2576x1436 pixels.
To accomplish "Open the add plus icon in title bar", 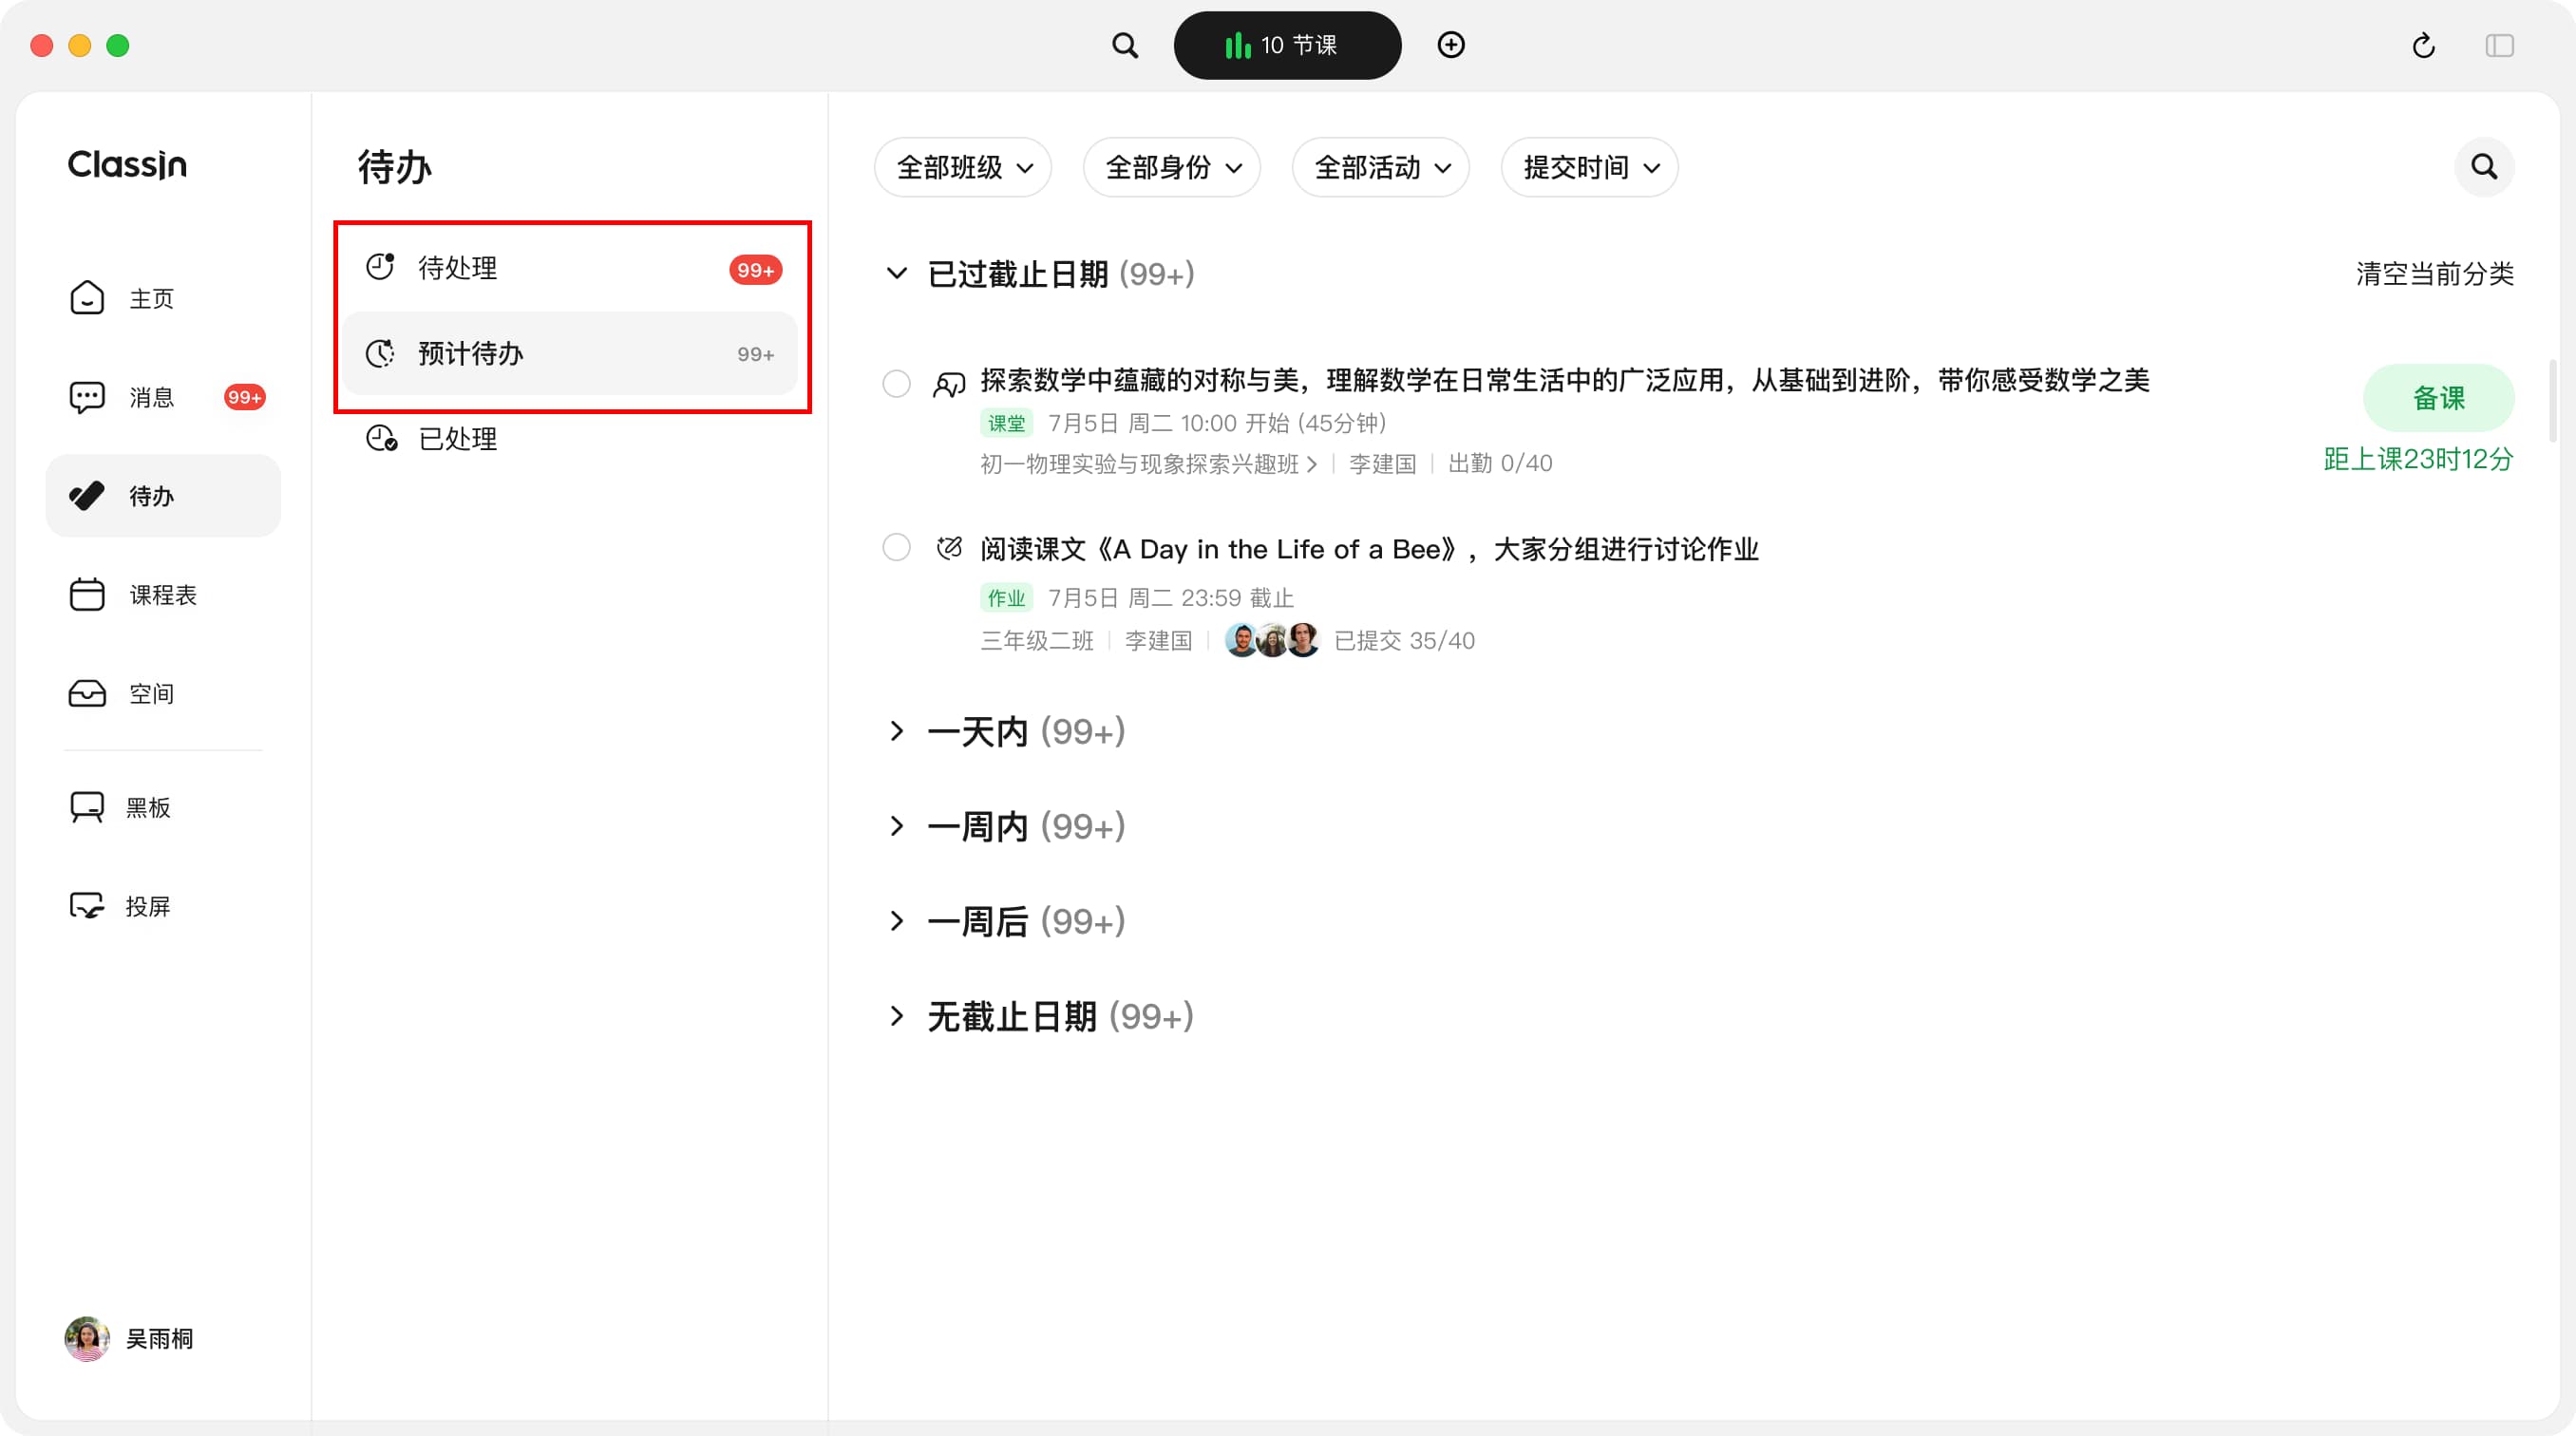I will [1451, 45].
